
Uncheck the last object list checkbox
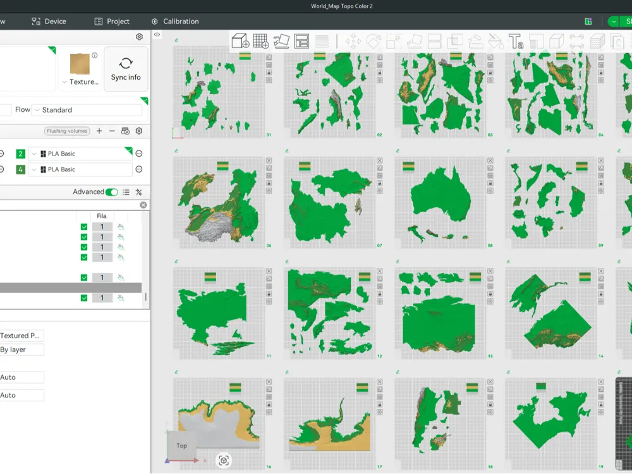pyautogui.click(x=84, y=298)
